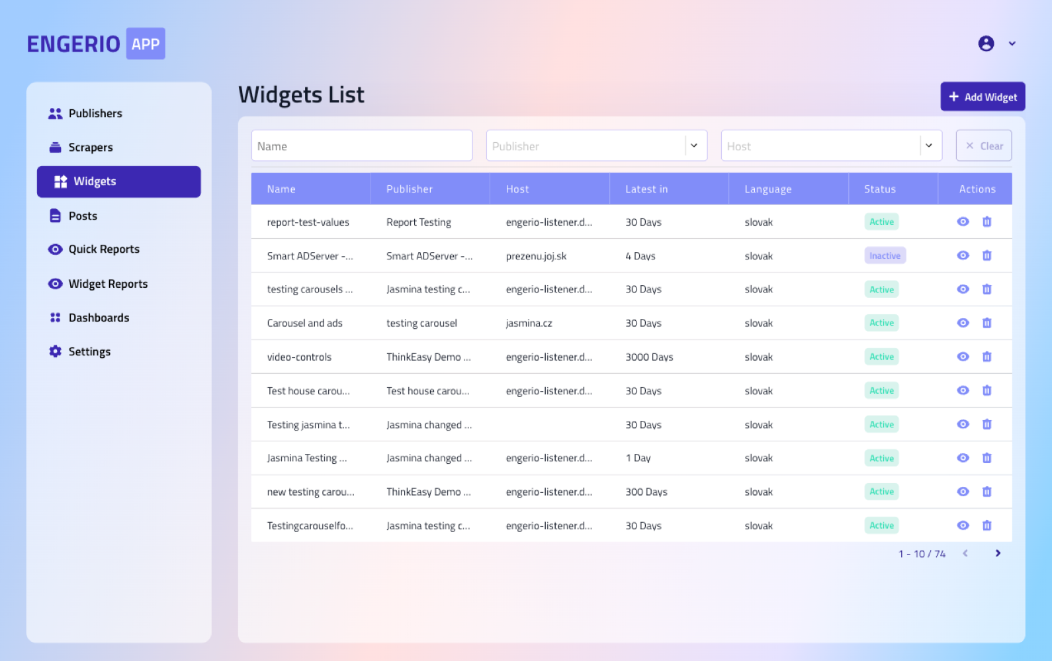The image size is (1052, 661).
Task: View the jasmina.cz widget with eye icon
Action: (x=963, y=323)
